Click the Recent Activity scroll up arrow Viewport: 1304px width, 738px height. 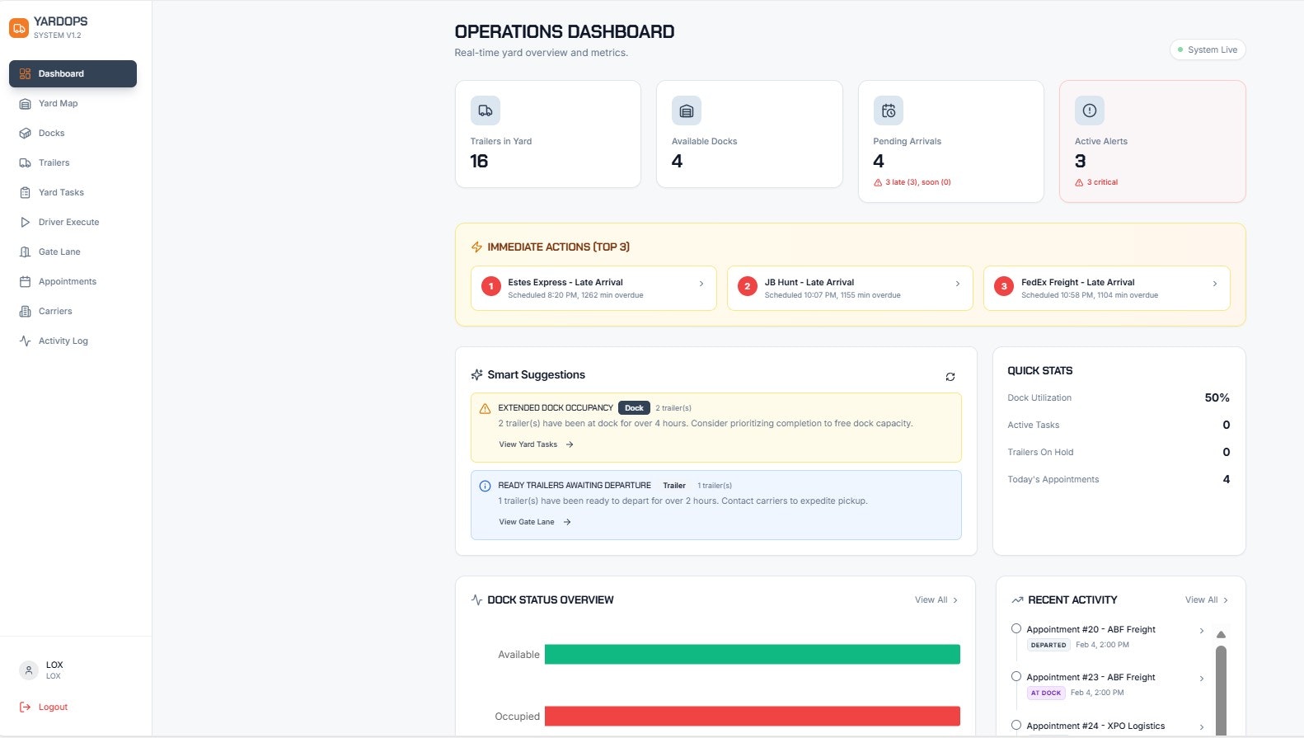click(1221, 634)
